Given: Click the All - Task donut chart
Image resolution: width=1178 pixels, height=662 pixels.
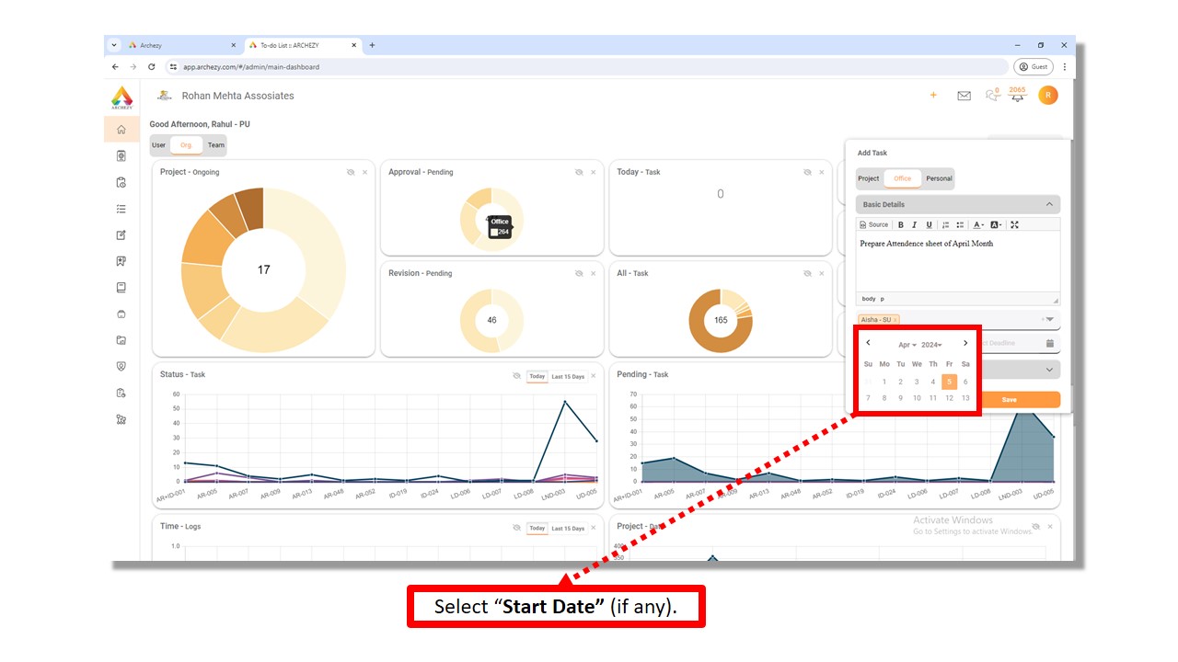Looking at the screenshot, I should click(721, 320).
